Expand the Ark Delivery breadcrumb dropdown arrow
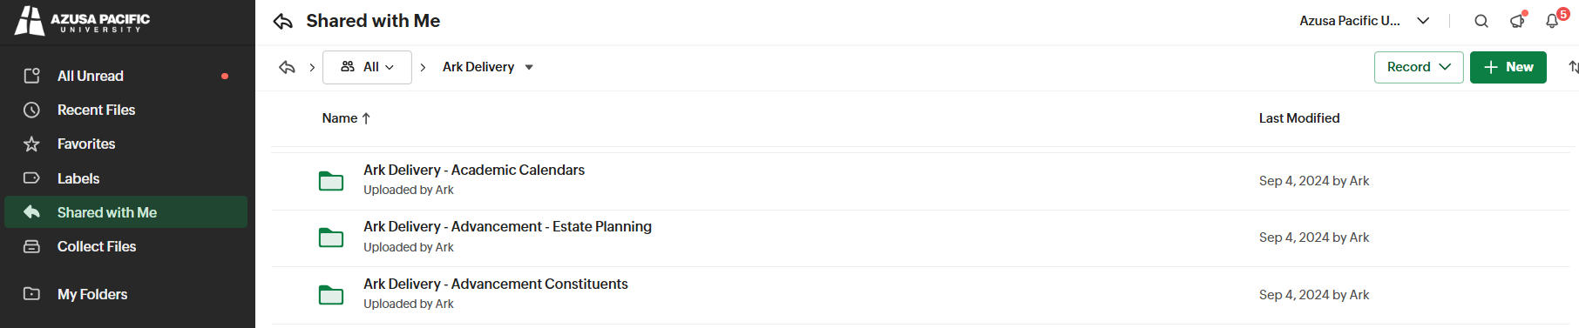The image size is (1579, 328). [529, 67]
